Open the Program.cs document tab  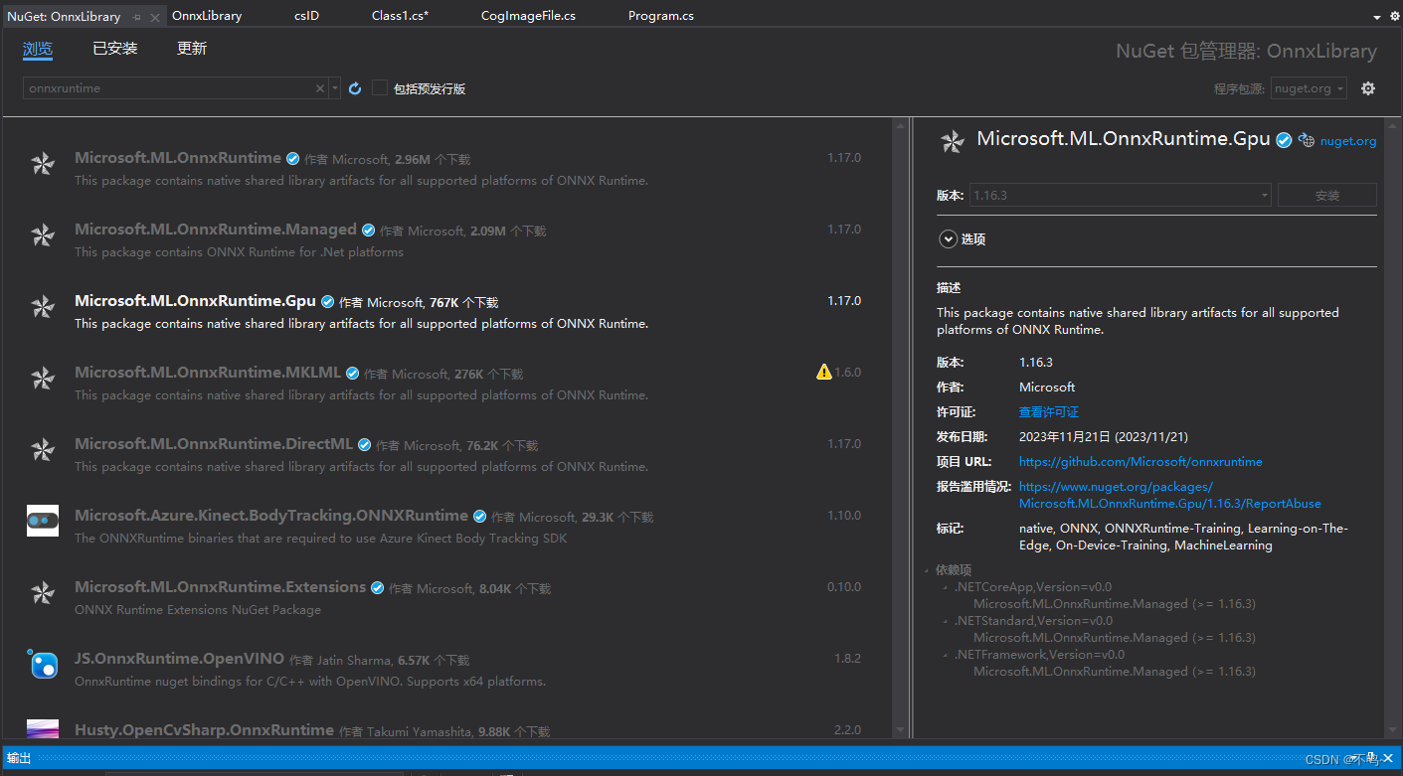[x=660, y=15]
